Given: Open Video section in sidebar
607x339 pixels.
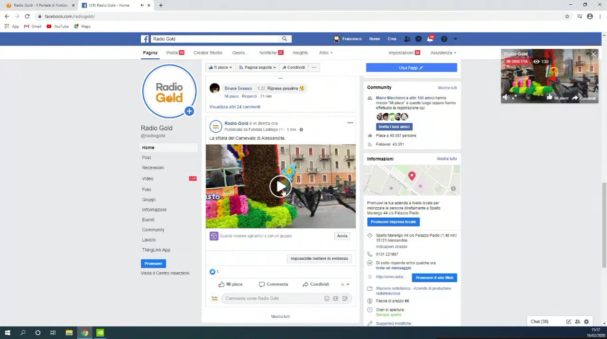Looking at the screenshot, I should (x=147, y=179).
